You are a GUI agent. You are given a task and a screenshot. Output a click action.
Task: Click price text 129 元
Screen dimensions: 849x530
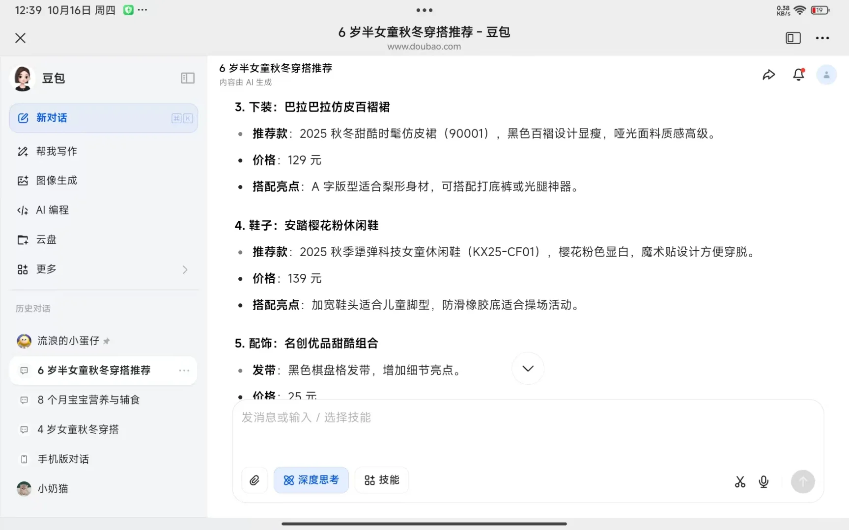(305, 160)
